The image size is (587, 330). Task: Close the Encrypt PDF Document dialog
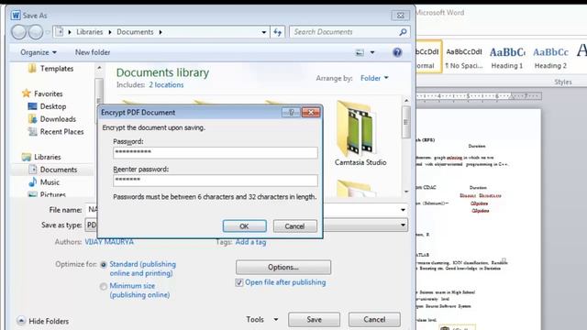tap(311, 112)
